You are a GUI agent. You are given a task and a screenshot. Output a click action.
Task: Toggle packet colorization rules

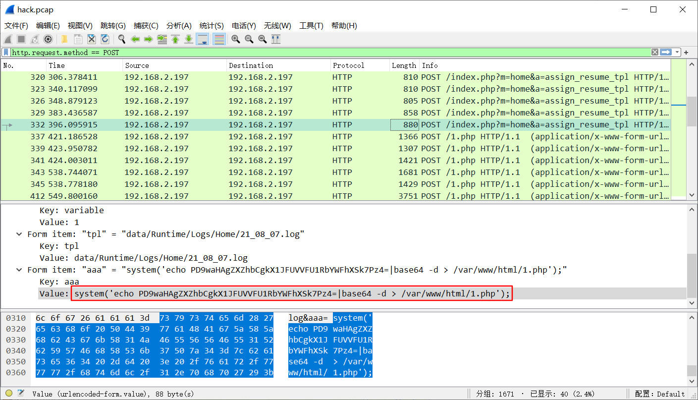219,39
